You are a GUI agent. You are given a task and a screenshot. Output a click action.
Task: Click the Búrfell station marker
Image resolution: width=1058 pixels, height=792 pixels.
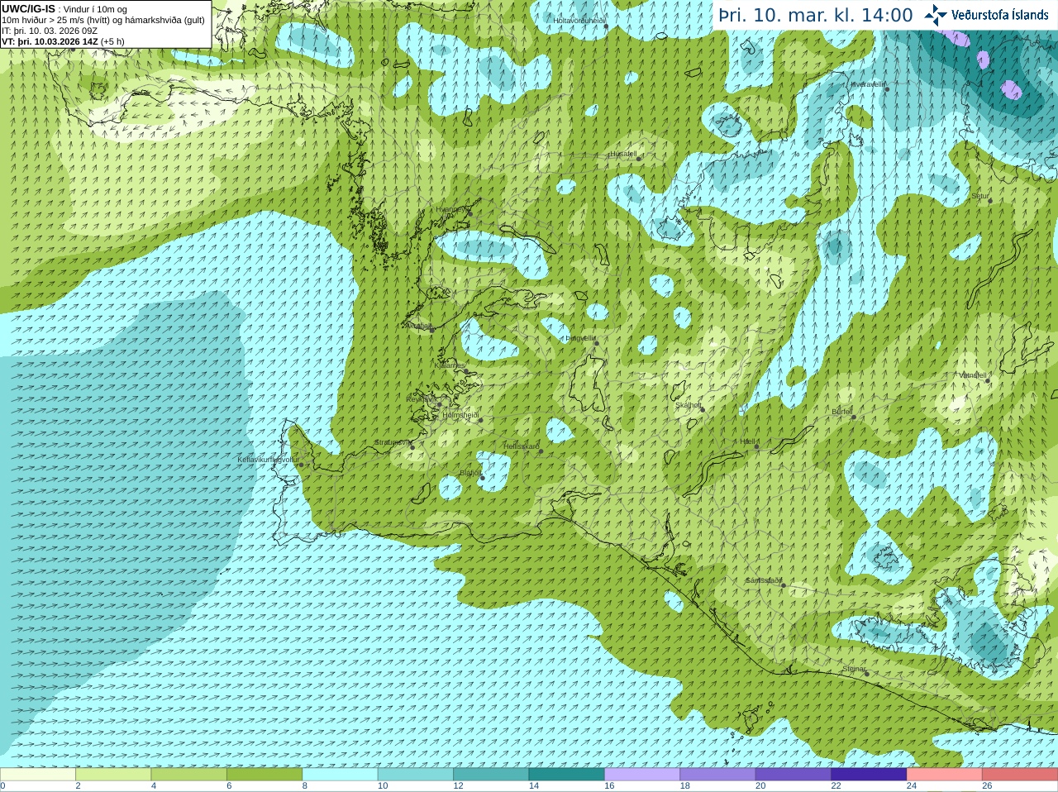[854, 417]
